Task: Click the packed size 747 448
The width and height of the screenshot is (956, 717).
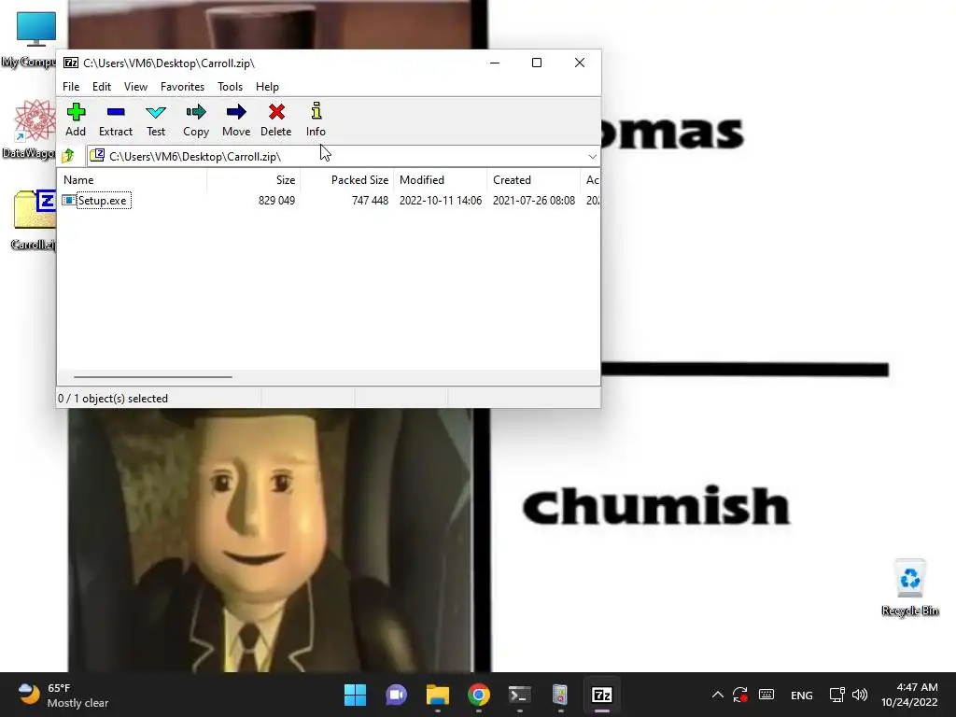Action: (x=370, y=201)
